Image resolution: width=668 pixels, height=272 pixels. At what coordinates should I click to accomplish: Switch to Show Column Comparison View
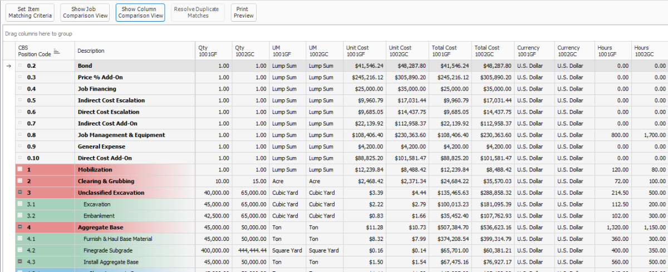click(x=140, y=13)
